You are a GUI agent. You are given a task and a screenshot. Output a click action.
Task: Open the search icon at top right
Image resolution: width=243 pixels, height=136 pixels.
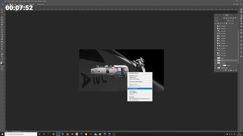coord(234,4)
